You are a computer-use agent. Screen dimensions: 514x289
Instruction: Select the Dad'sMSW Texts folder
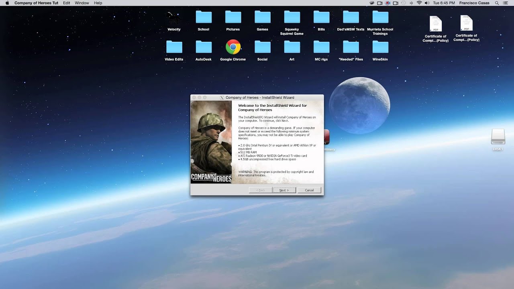351,18
